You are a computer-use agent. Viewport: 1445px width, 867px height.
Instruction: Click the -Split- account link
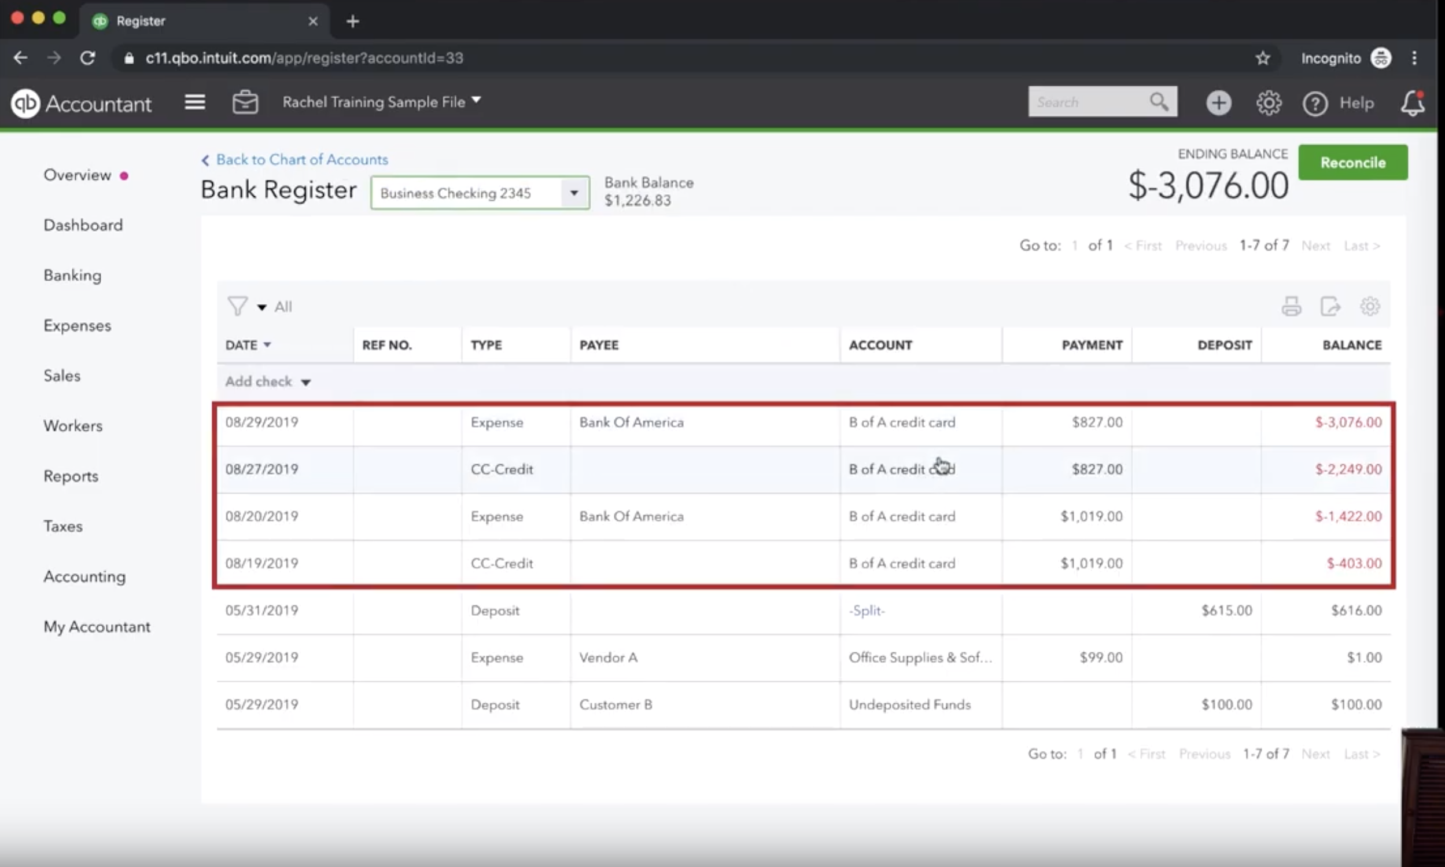[x=867, y=611]
